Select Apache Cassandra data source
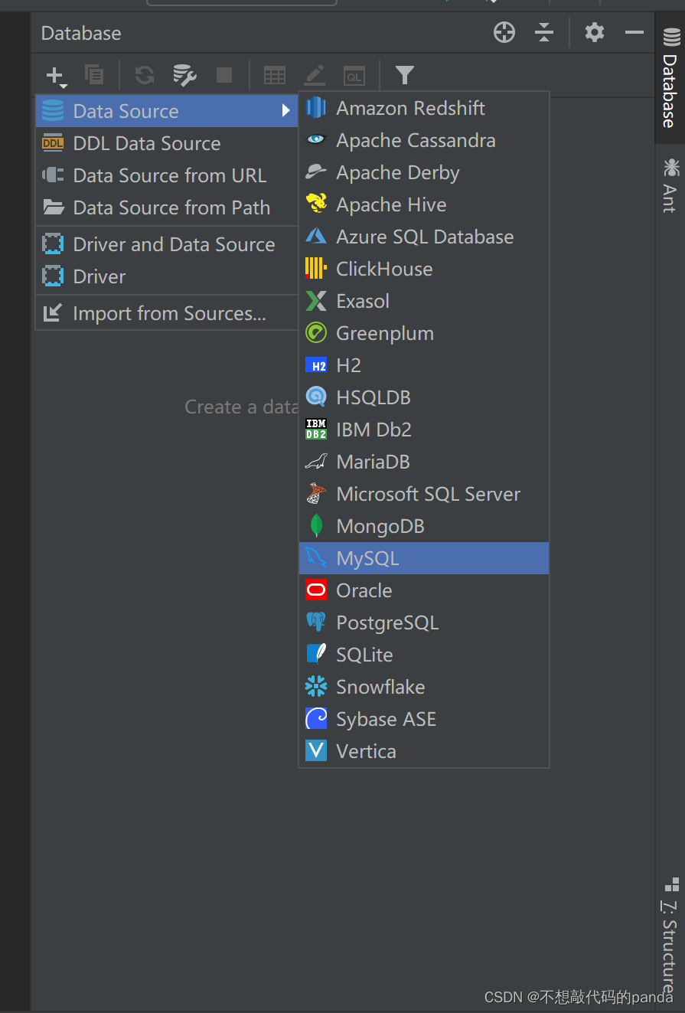The width and height of the screenshot is (685, 1013). click(424, 140)
